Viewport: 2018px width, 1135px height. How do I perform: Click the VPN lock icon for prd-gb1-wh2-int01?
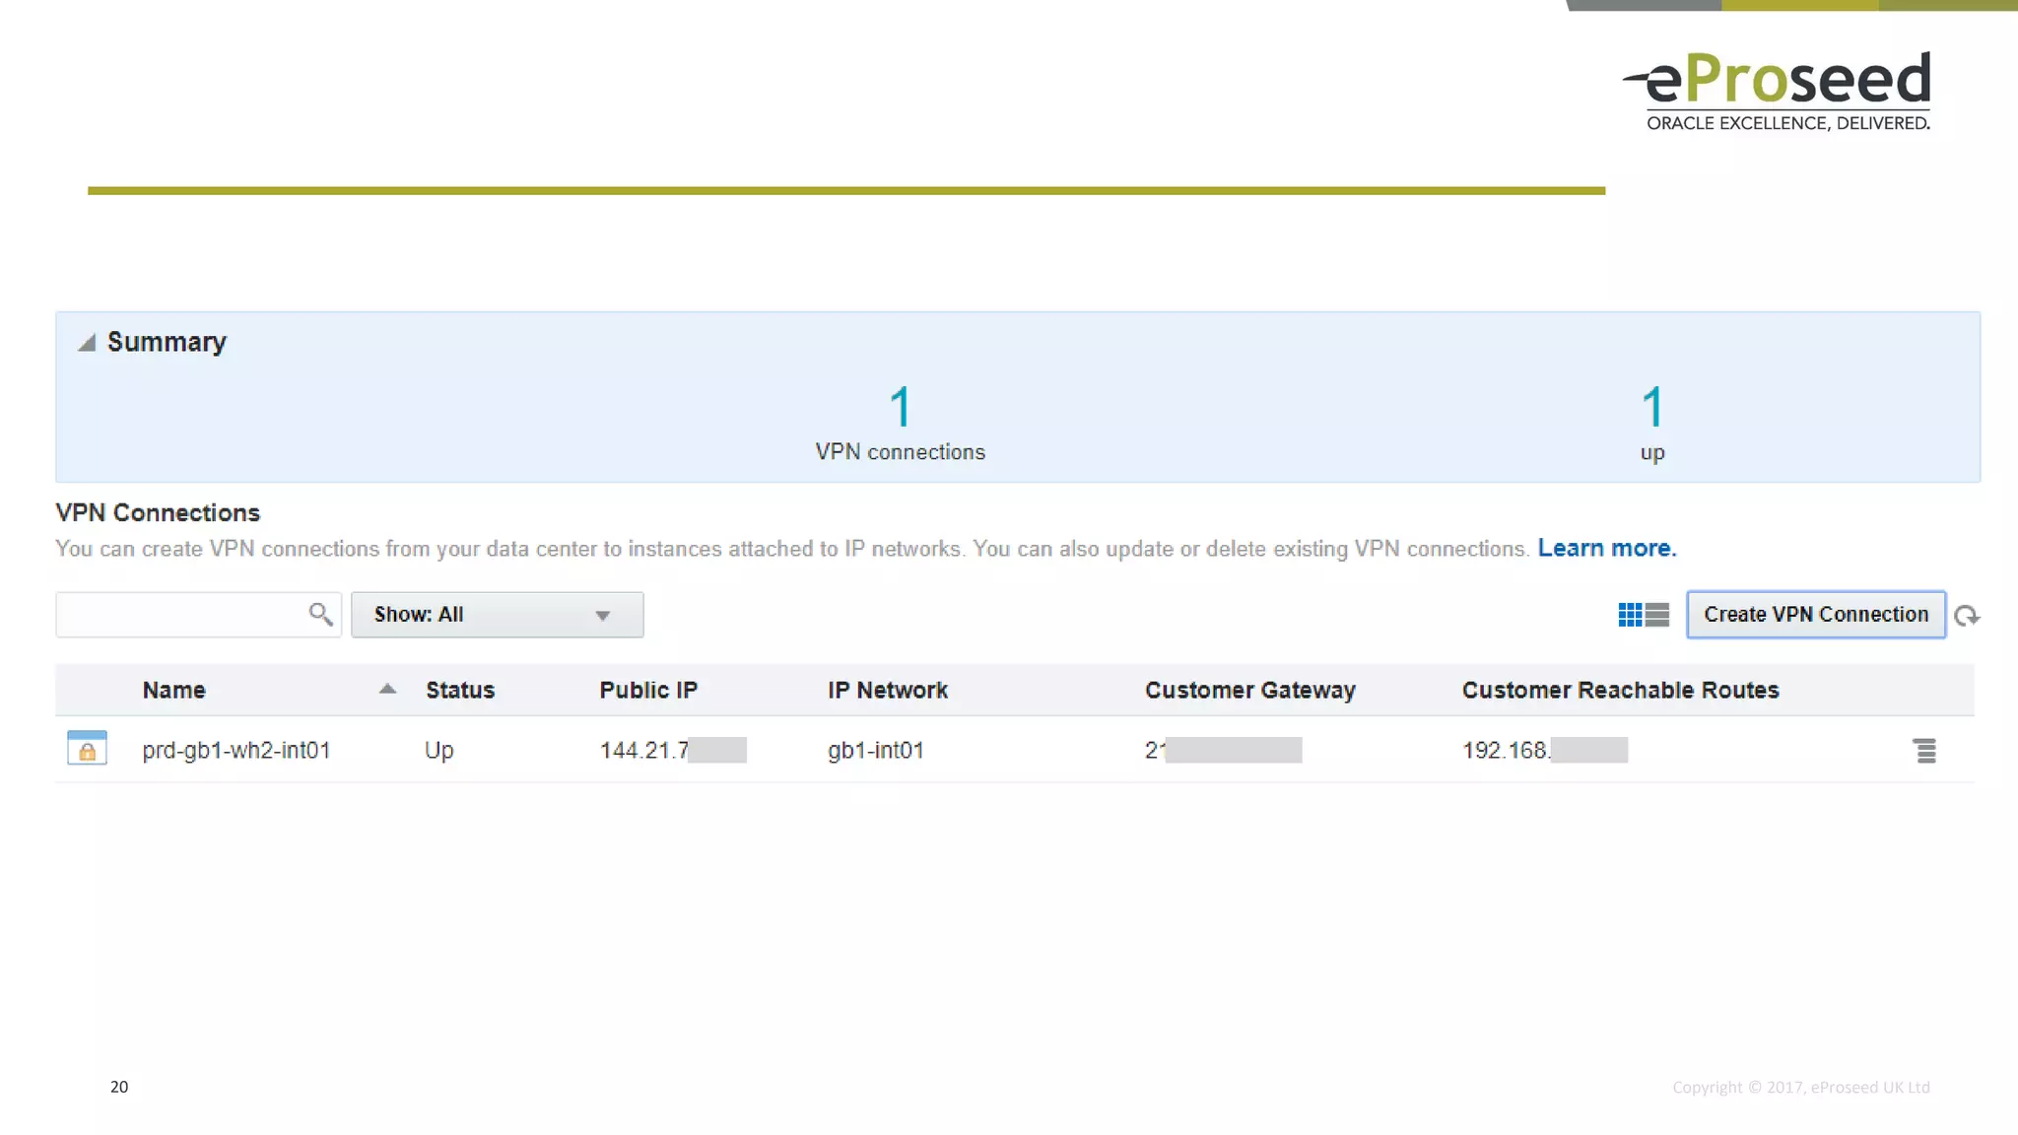pos(87,749)
